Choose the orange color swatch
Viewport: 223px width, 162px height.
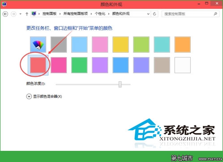pyautogui.click(x=182, y=45)
